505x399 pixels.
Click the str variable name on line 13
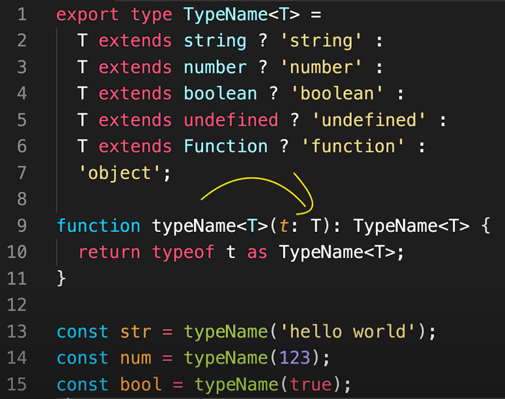[135, 332]
